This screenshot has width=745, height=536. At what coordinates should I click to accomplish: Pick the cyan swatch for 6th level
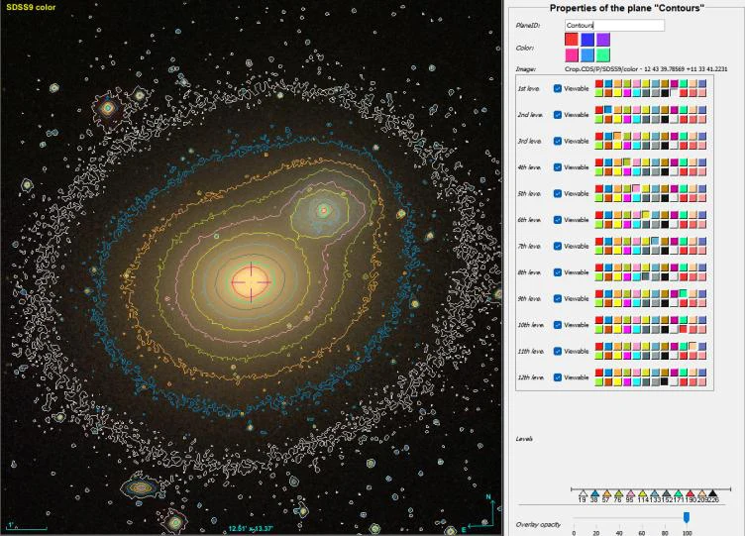click(637, 224)
